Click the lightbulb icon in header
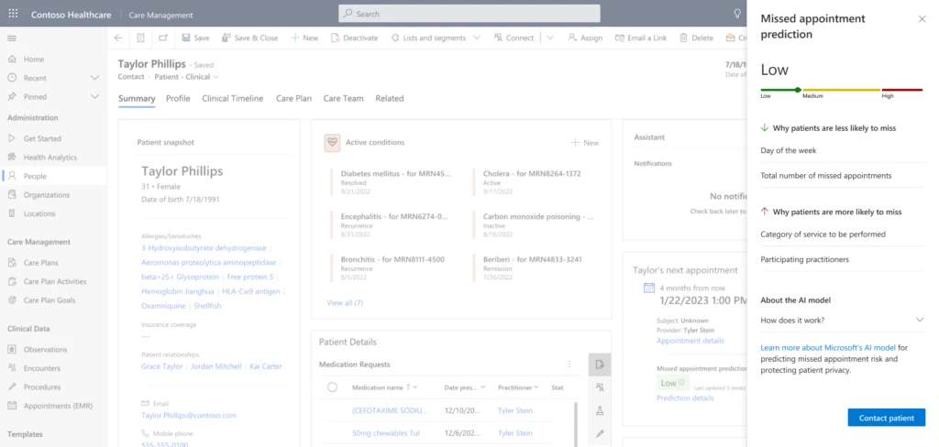Viewport: 939px width, 447px height. tap(737, 14)
